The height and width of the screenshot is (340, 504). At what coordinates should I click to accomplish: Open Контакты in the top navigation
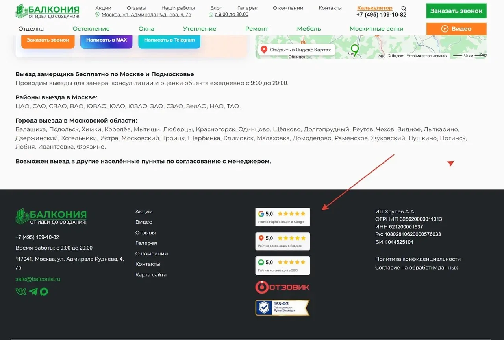click(330, 8)
